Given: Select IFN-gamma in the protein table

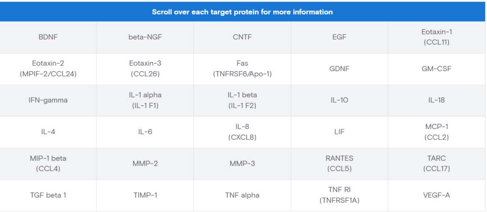Looking at the screenshot, I should point(48,100).
